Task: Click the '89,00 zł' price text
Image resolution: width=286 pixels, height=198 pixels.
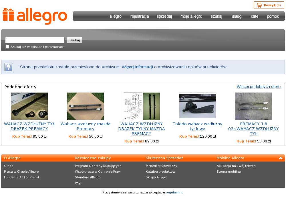Action: point(152,141)
